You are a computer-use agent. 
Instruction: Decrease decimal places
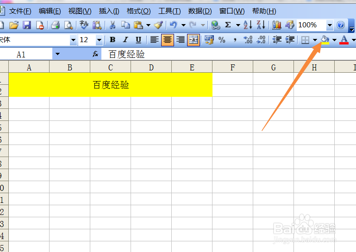coord(261,40)
